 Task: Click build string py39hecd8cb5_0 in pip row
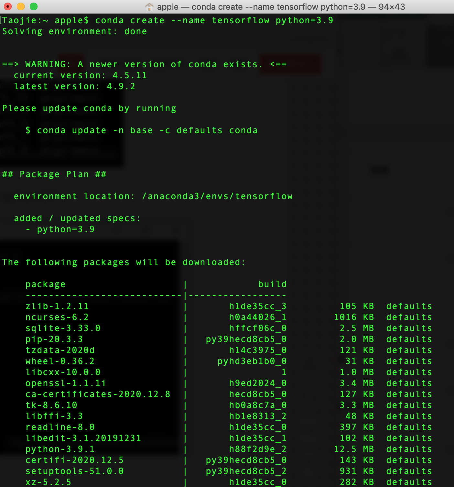point(246,339)
